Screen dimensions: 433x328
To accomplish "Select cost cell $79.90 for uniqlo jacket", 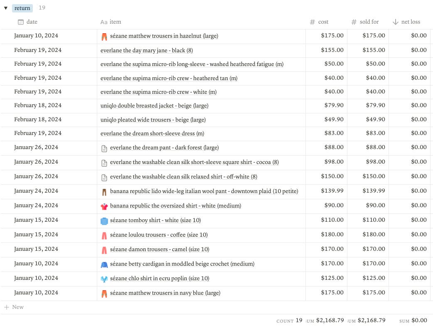I will tap(326, 105).
